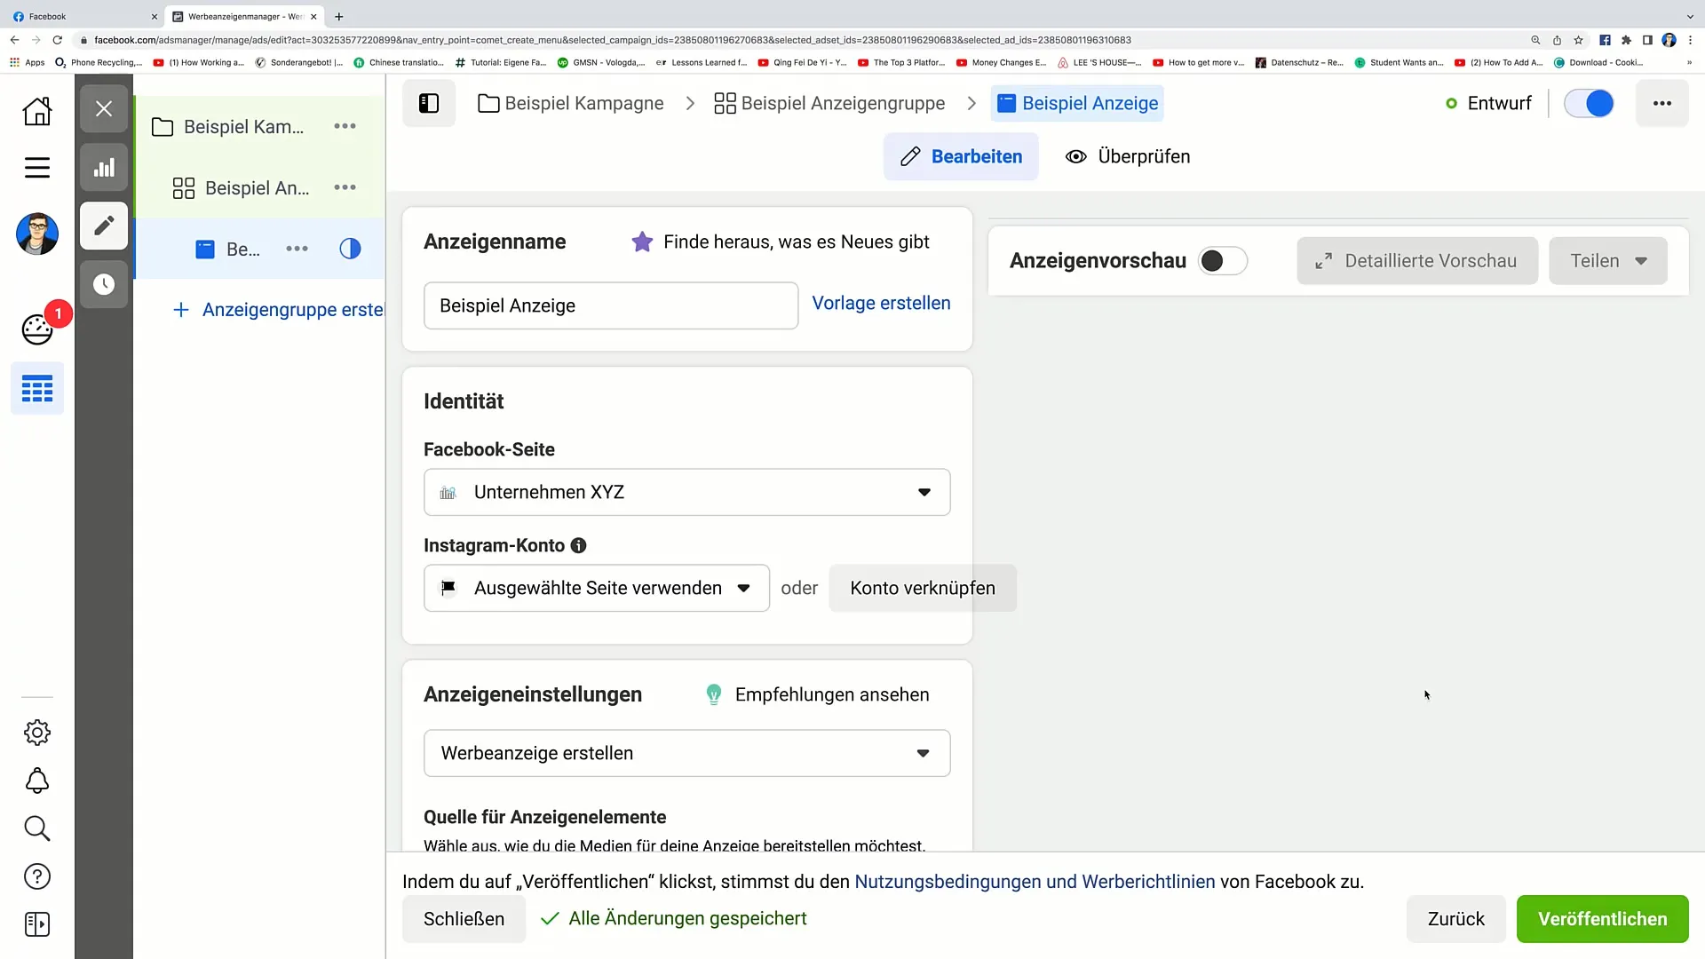Open Instagram dropdown Ausgewählte Seite verwenden
1705x959 pixels.
(596, 588)
